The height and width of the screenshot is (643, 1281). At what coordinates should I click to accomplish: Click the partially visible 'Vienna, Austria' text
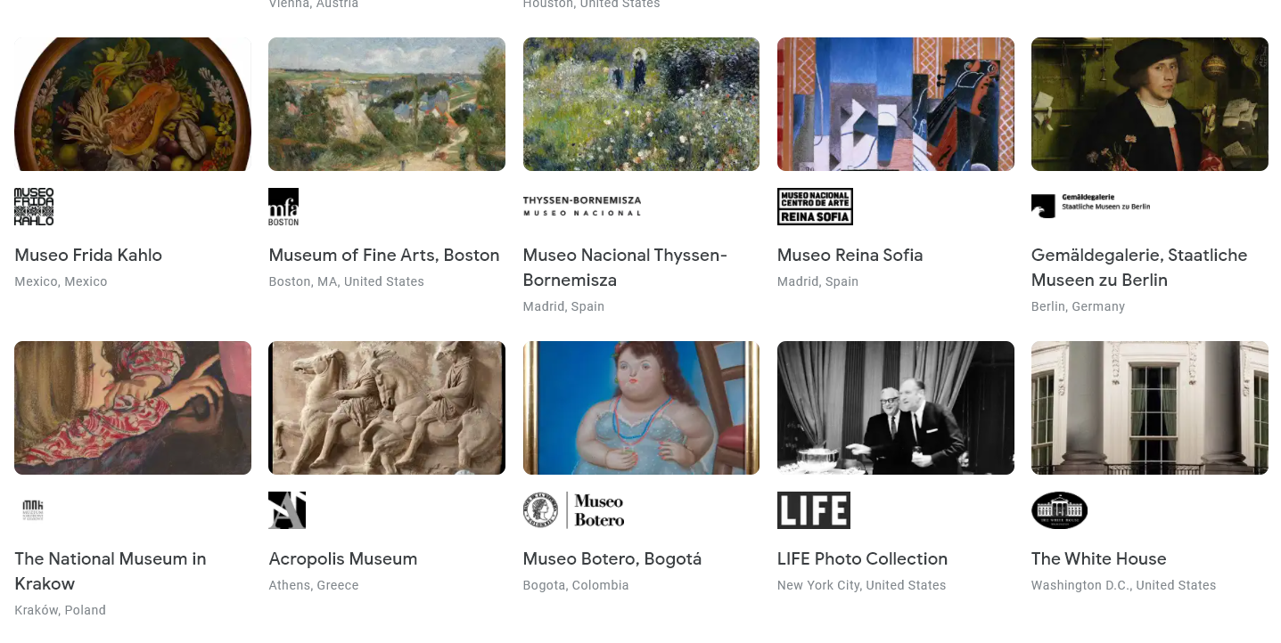click(x=313, y=4)
